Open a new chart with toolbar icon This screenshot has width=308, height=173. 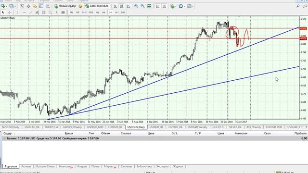(x=3, y=6)
